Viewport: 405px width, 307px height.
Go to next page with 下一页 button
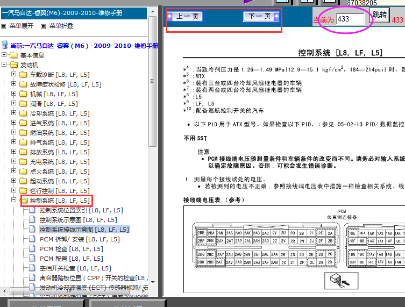[261, 17]
